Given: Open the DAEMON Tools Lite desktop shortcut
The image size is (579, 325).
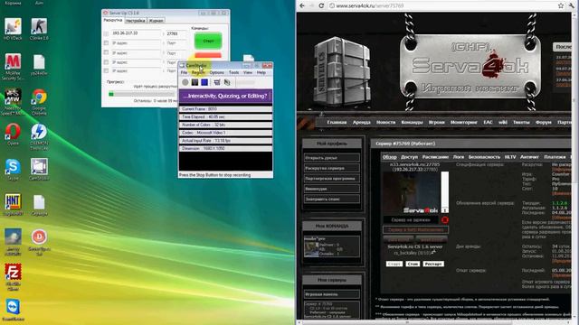Looking at the screenshot, I should click(39, 136).
